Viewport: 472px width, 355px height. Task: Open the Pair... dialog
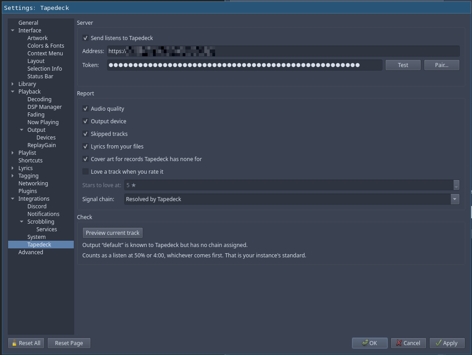pos(441,65)
